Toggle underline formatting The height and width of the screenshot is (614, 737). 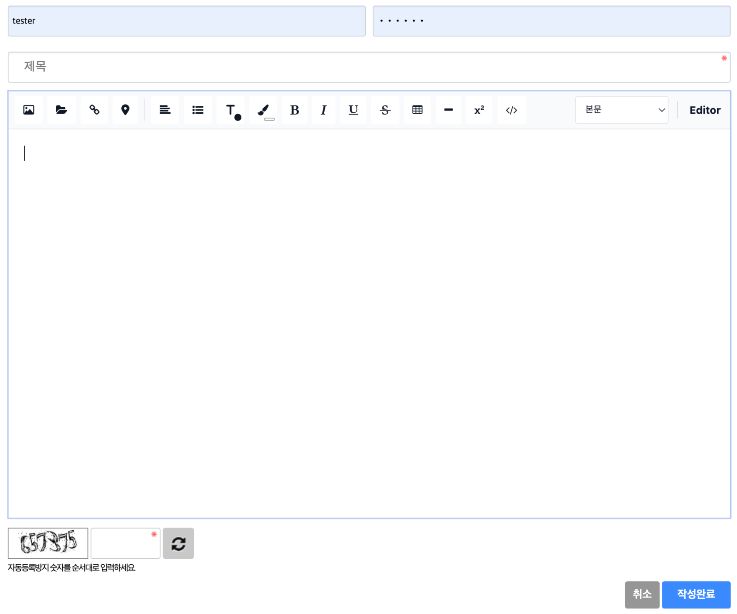pyautogui.click(x=353, y=110)
